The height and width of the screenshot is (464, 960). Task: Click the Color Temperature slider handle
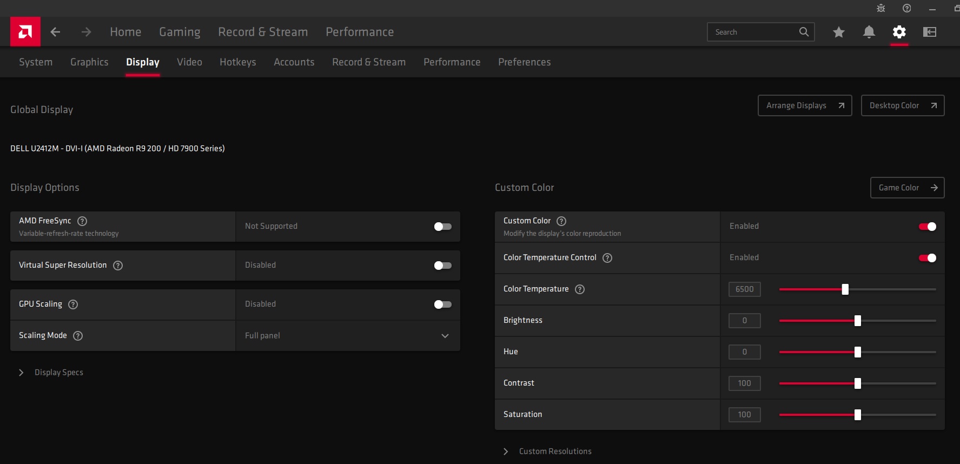tap(845, 289)
